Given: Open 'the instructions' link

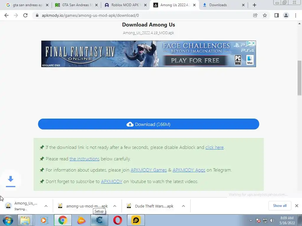Looking at the screenshot, I should (x=84, y=159).
